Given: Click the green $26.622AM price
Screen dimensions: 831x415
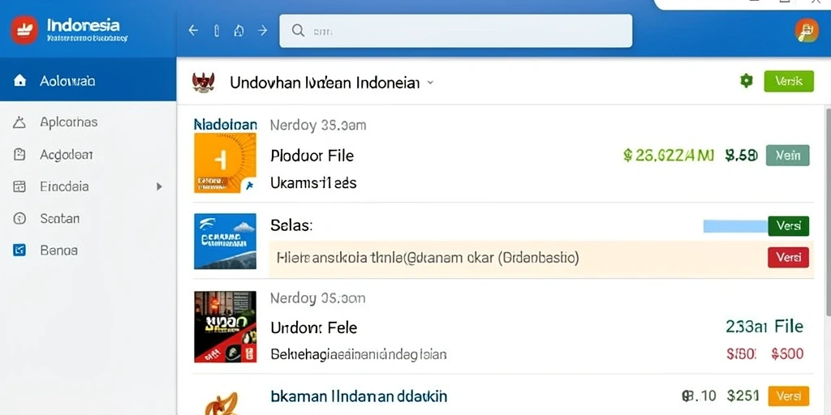Looking at the screenshot, I should coord(669,155).
